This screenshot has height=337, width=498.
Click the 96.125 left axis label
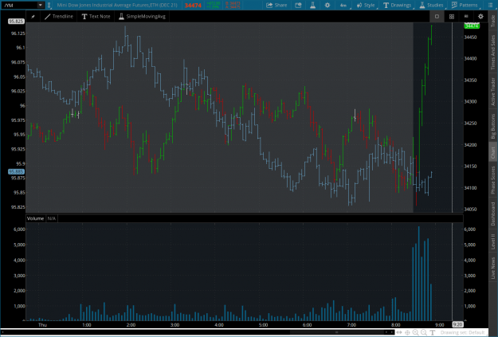pyautogui.click(x=18, y=33)
